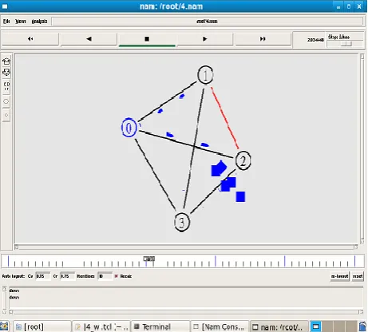Click the Ca value input field
The height and width of the screenshot is (332, 368).
[43, 276]
